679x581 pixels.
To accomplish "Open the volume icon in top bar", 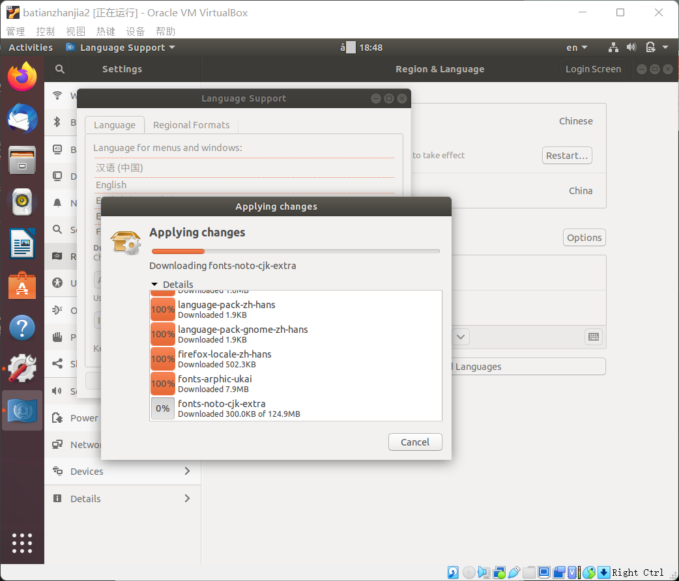I will [x=631, y=48].
